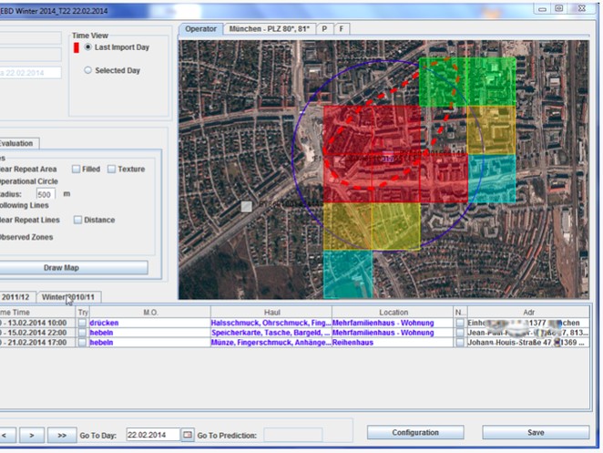The width and height of the screenshot is (603, 453).
Task: Click the single right arrow navigation button
Action: point(31,435)
